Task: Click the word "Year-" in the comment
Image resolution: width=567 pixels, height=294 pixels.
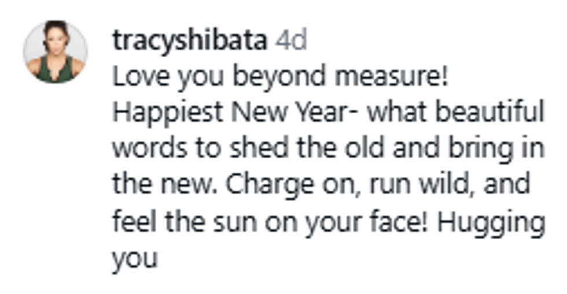Action: 329,113
